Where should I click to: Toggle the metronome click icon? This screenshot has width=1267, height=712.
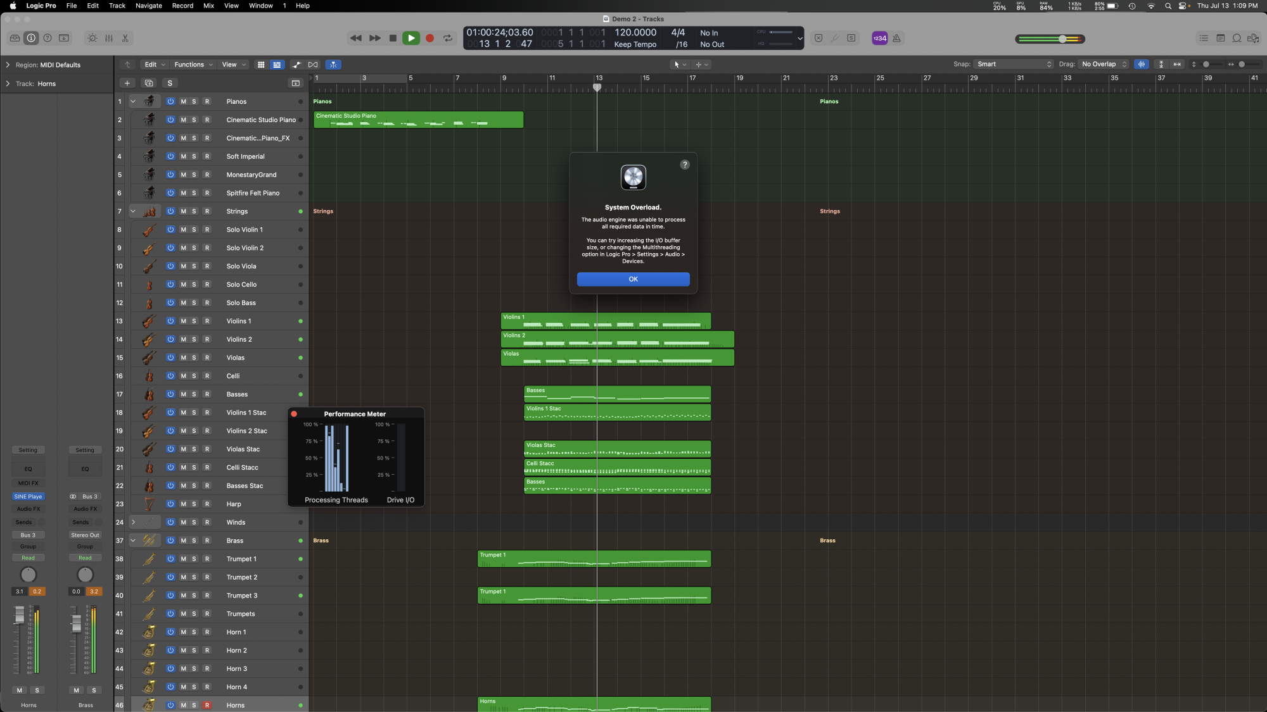pos(896,38)
